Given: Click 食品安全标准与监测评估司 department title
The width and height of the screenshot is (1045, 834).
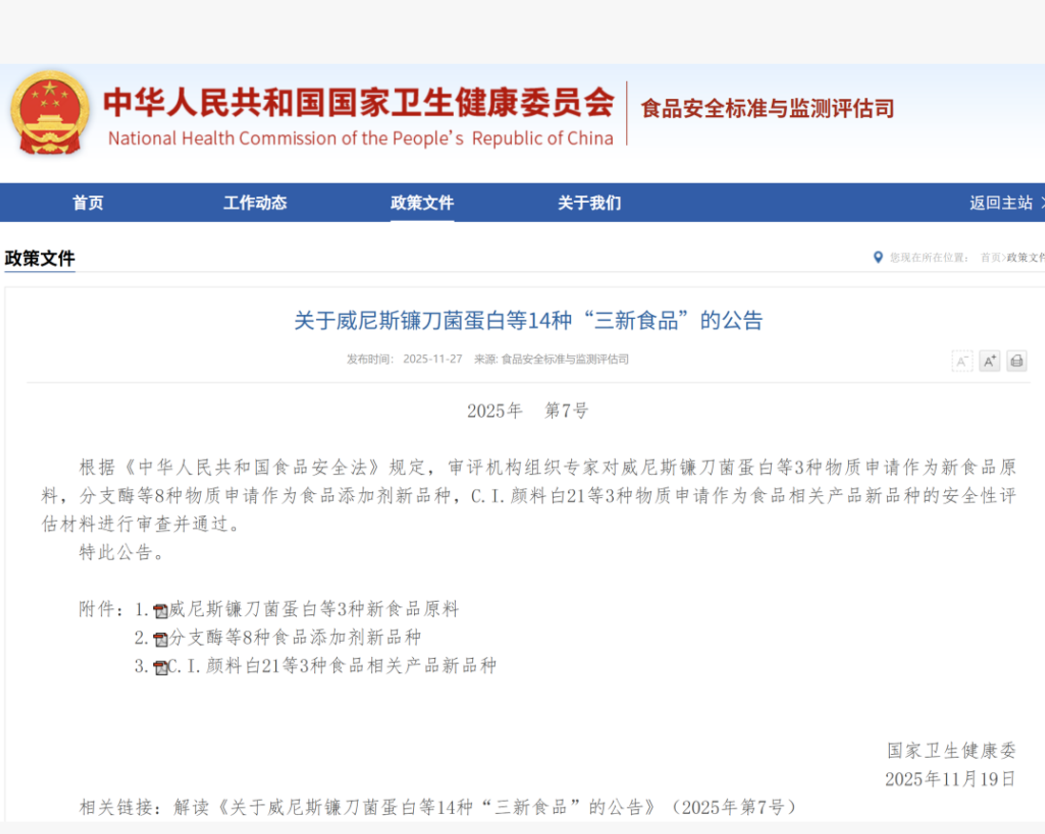Looking at the screenshot, I should tap(767, 109).
